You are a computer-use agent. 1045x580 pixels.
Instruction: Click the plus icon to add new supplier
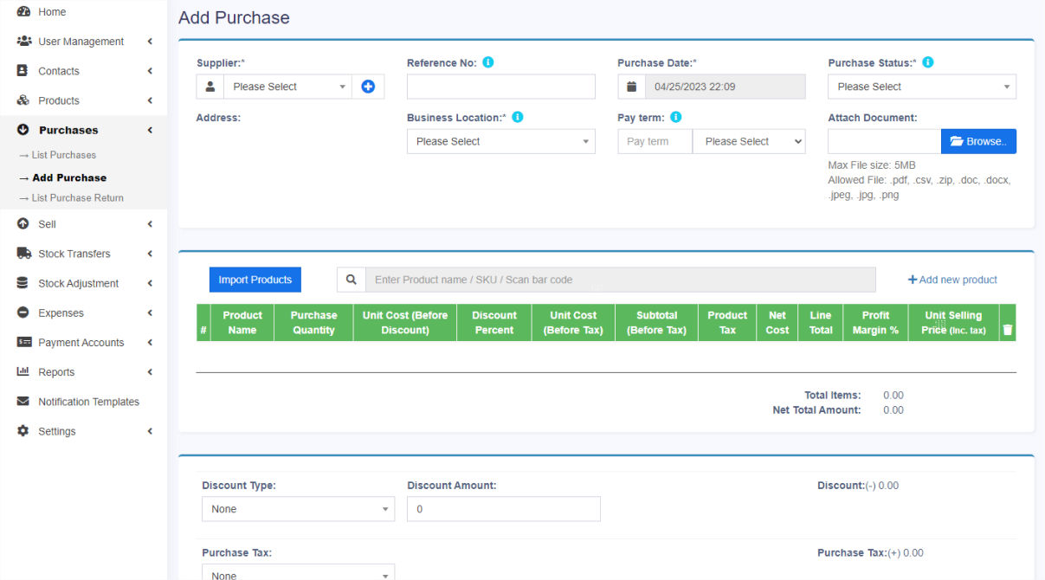click(368, 87)
